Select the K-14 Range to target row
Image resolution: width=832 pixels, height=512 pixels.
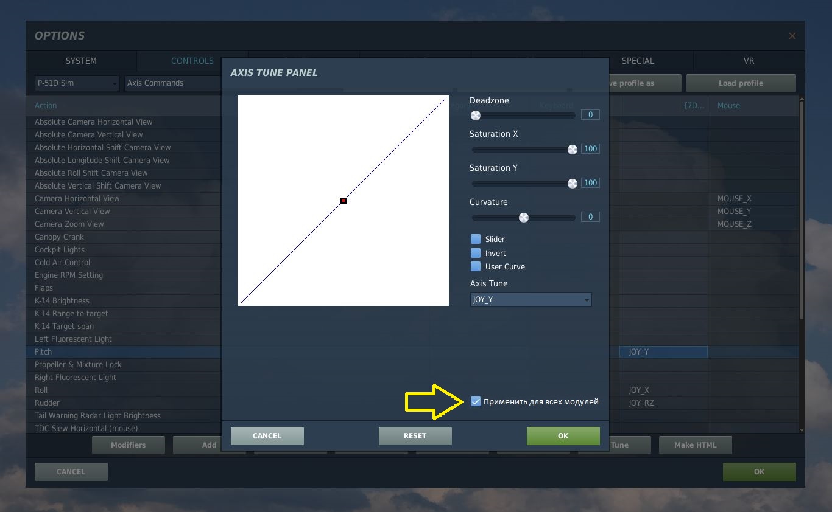pyautogui.click(x=123, y=313)
